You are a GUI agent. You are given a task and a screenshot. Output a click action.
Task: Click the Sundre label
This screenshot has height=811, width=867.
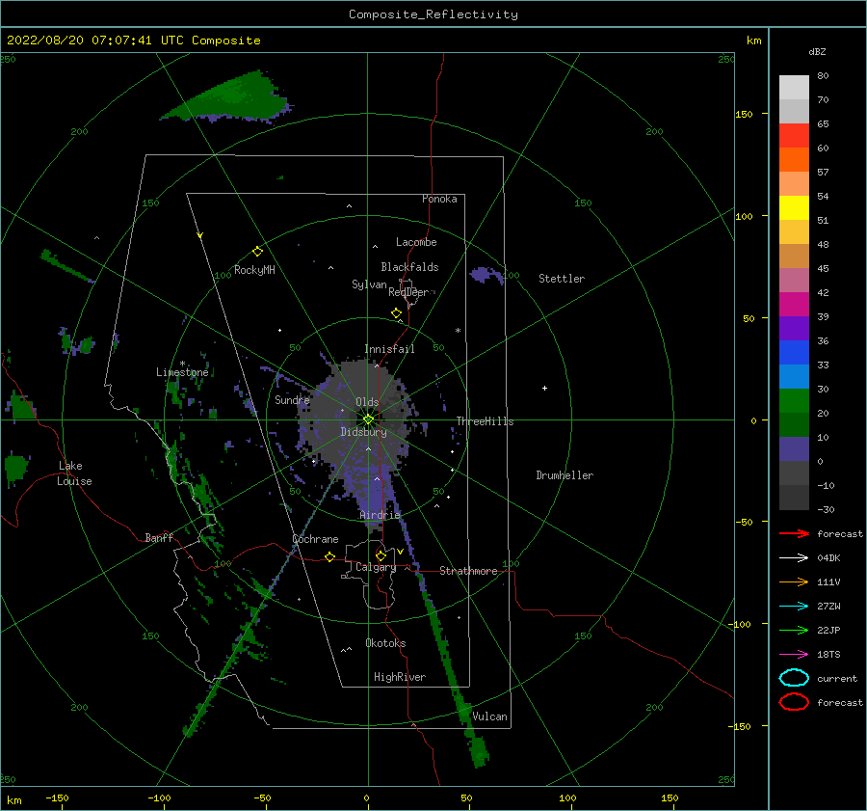click(x=292, y=399)
